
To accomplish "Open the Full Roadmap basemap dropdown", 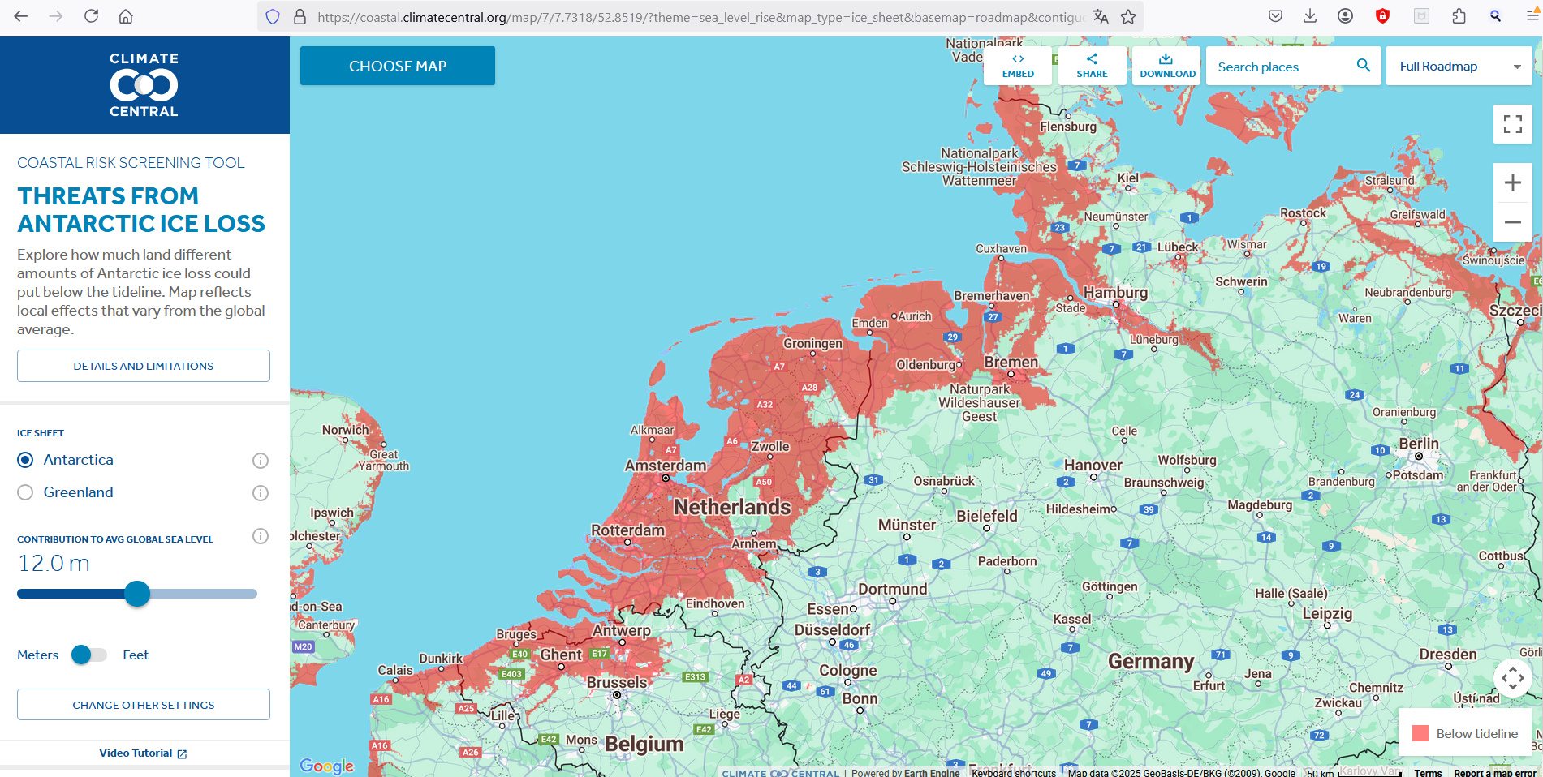I will 1459,67.
